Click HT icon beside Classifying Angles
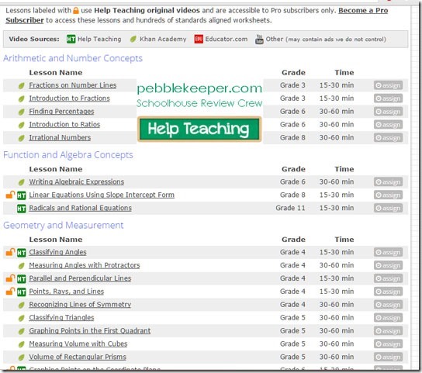Screen dimensions: 422x373 pyautogui.click(x=22, y=253)
